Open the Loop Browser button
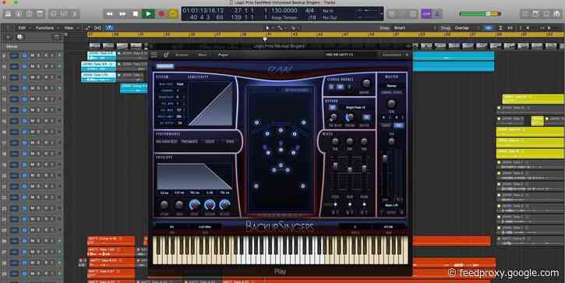 click(546, 14)
